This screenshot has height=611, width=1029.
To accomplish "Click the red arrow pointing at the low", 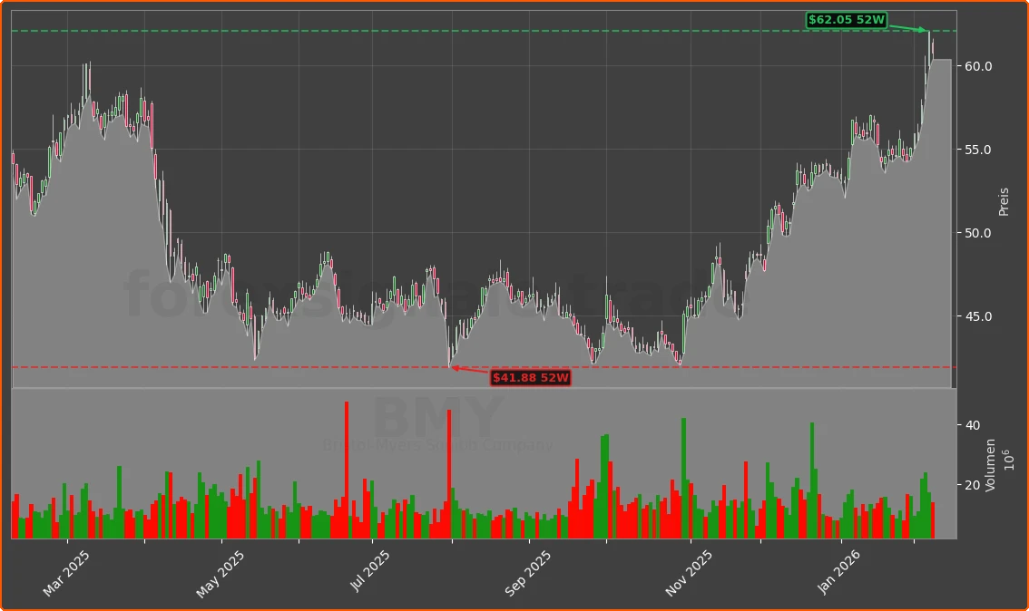I will [468, 369].
